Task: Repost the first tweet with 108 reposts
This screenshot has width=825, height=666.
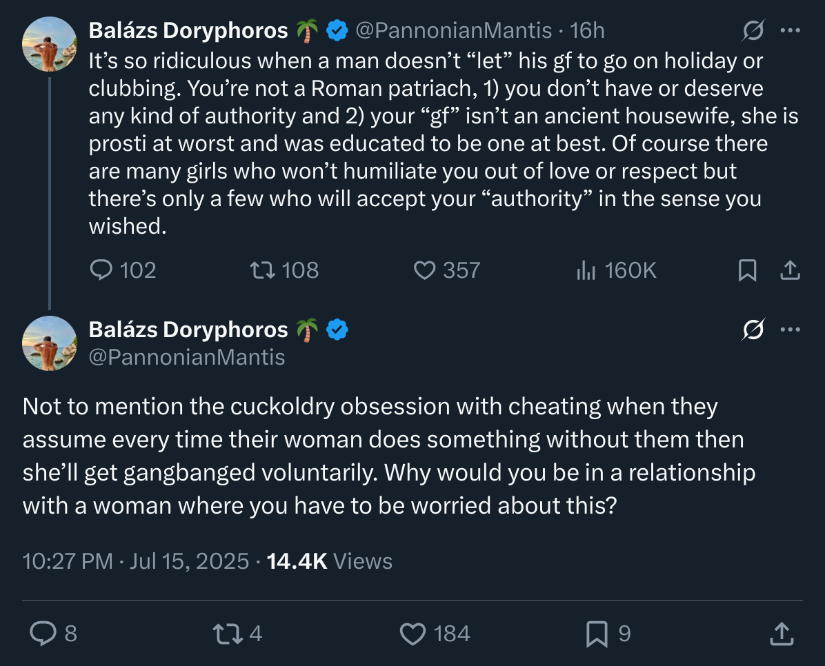Action: coord(262,270)
